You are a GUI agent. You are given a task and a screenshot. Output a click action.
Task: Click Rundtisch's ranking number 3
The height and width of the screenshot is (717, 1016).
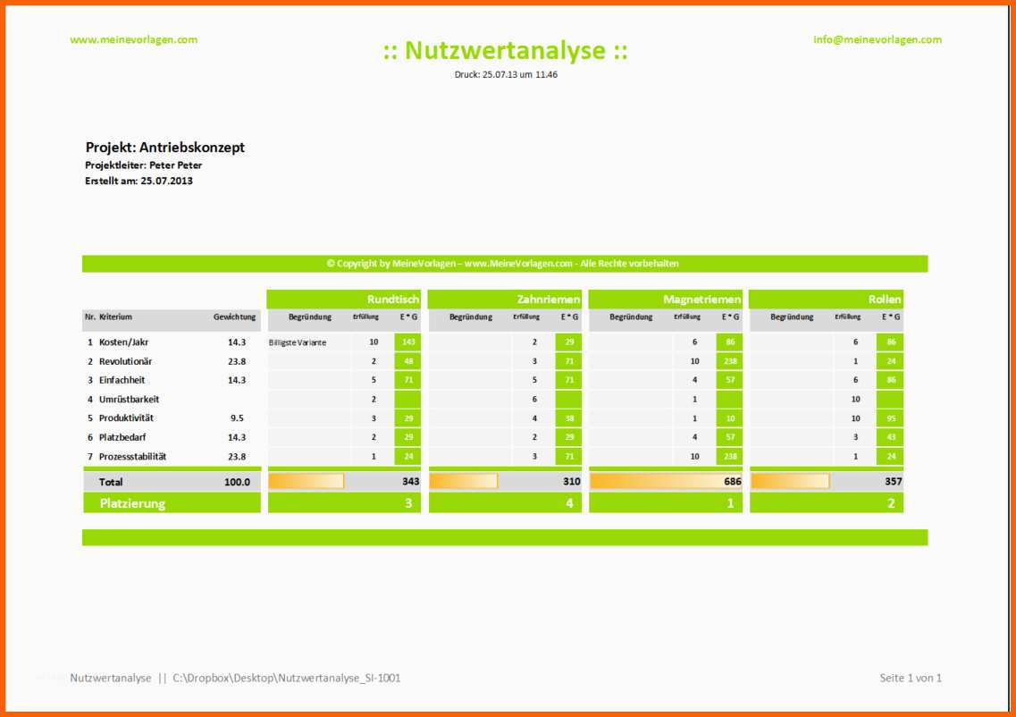408,503
